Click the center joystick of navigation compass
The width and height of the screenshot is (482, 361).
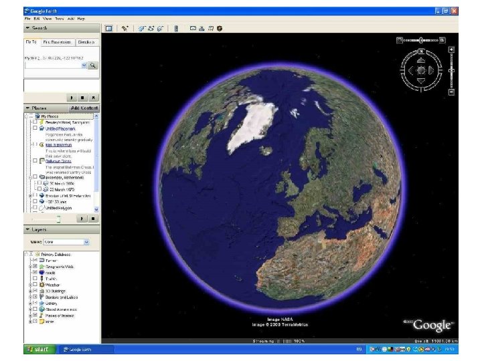tap(421, 71)
